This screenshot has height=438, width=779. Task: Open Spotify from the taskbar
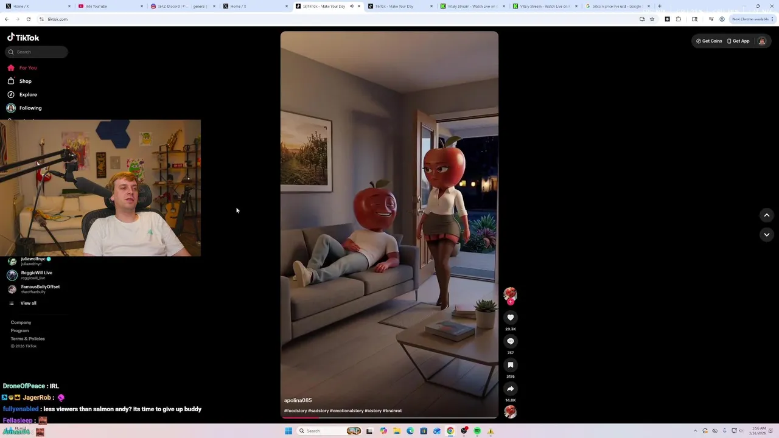477,431
